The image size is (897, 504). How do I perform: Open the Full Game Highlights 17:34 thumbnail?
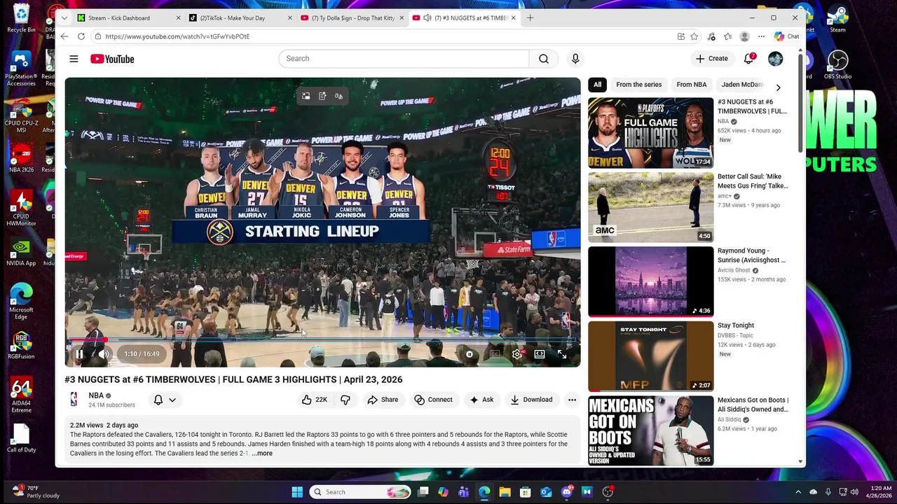650,133
